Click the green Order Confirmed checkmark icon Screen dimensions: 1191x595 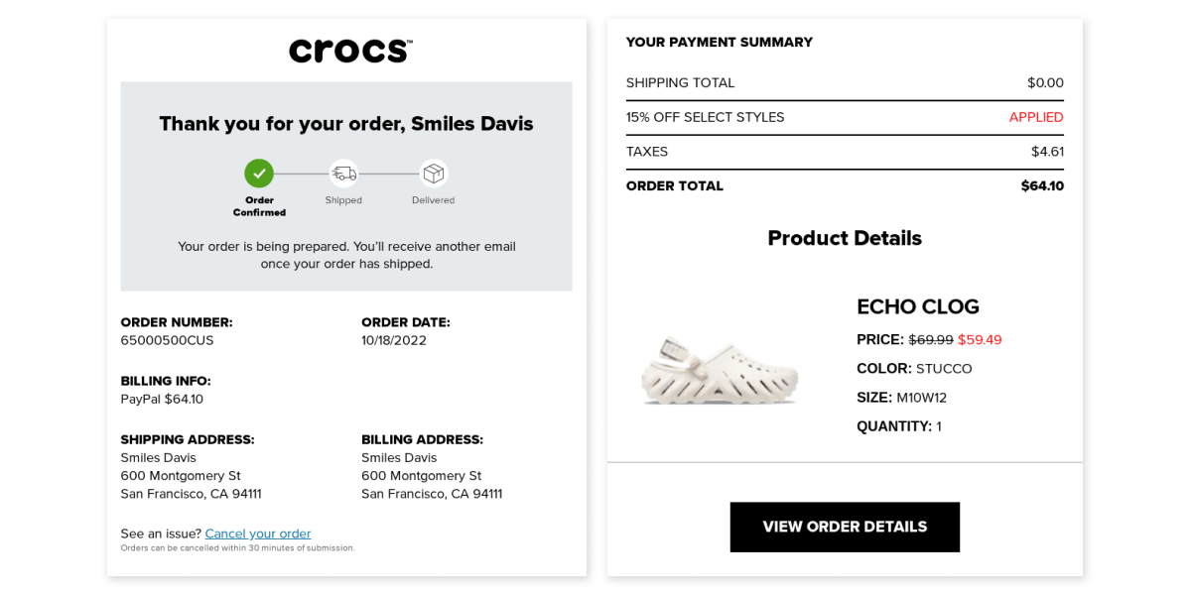[x=259, y=174]
